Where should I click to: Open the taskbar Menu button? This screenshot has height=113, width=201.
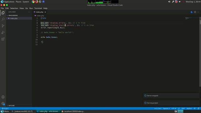coord(5,111)
